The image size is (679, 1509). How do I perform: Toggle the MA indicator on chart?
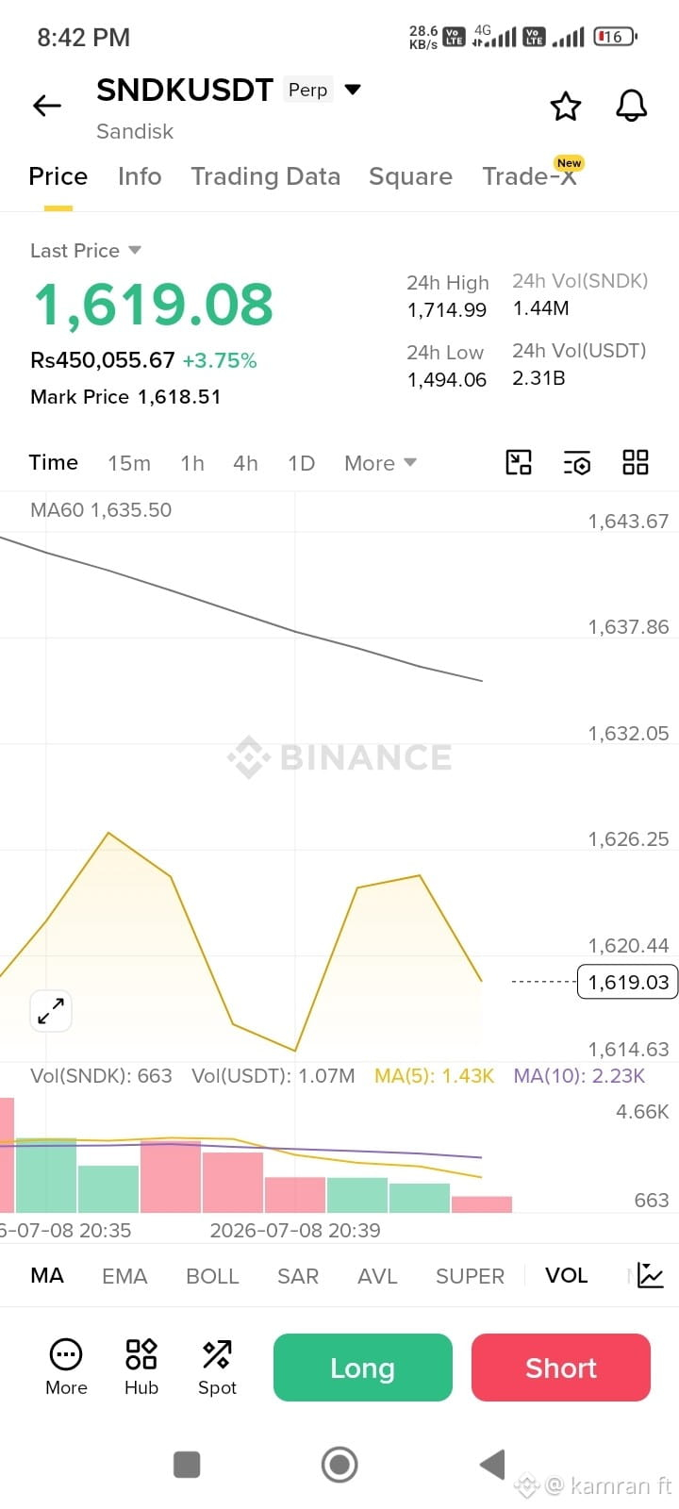coord(47,1275)
